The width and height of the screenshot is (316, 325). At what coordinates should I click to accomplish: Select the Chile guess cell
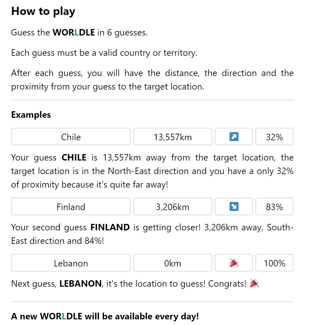pyautogui.click(x=71, y=137)
